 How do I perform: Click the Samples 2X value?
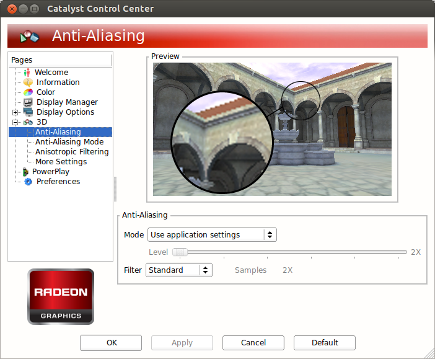point(288,270)
